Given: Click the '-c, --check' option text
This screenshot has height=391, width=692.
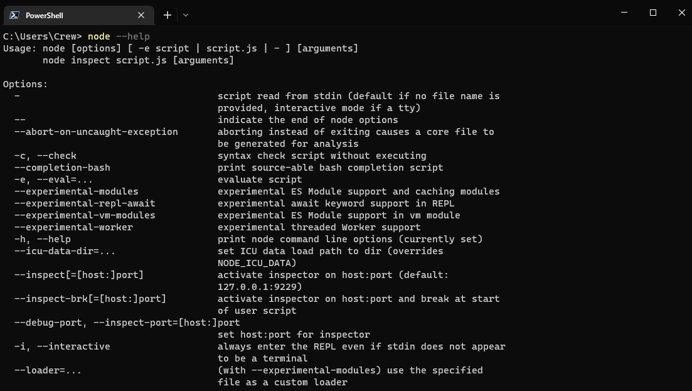Looking at the screenshot, I should coord(45,156).
